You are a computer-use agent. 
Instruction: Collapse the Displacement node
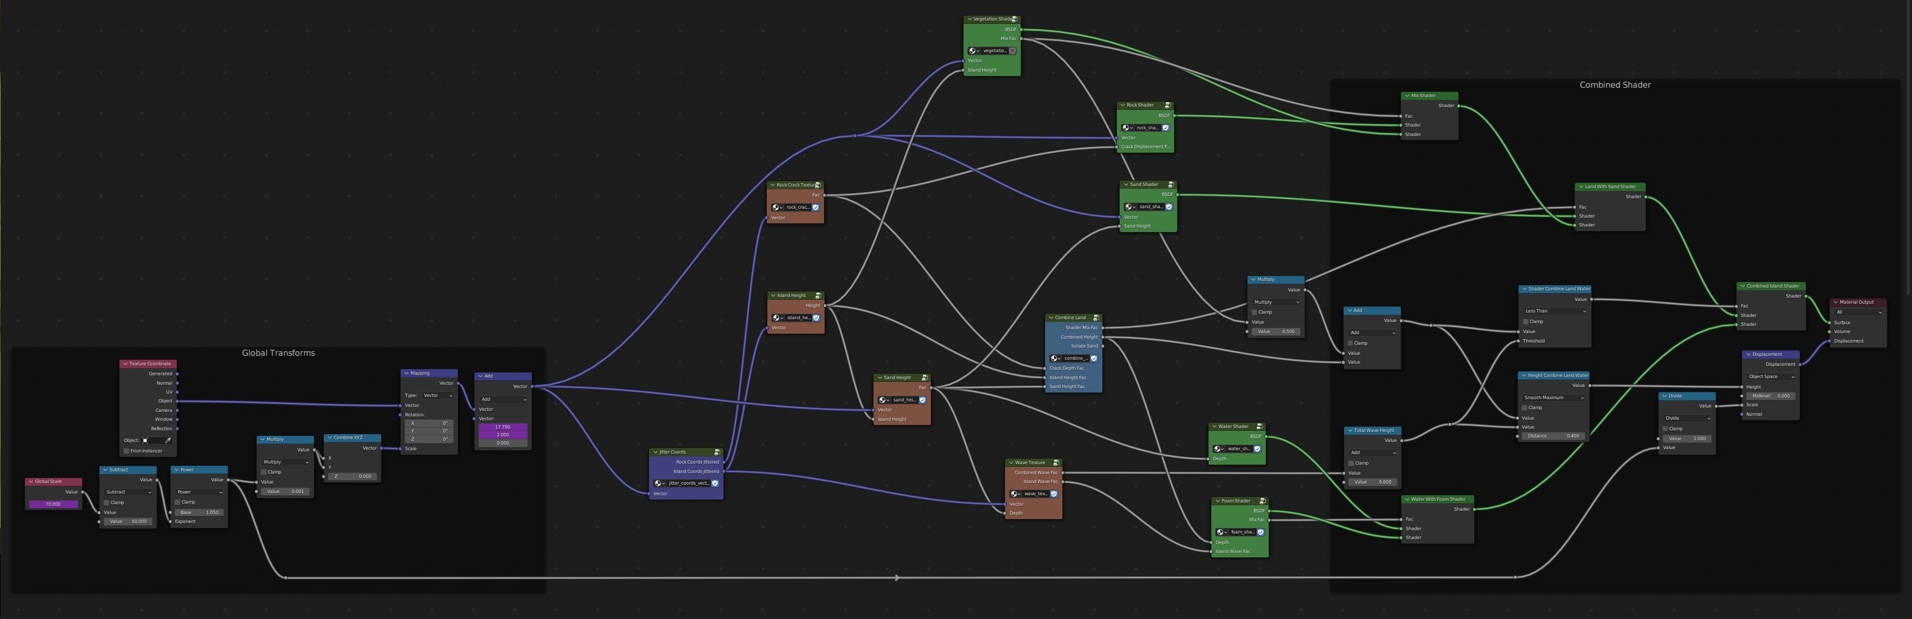tap(1748, 354)
